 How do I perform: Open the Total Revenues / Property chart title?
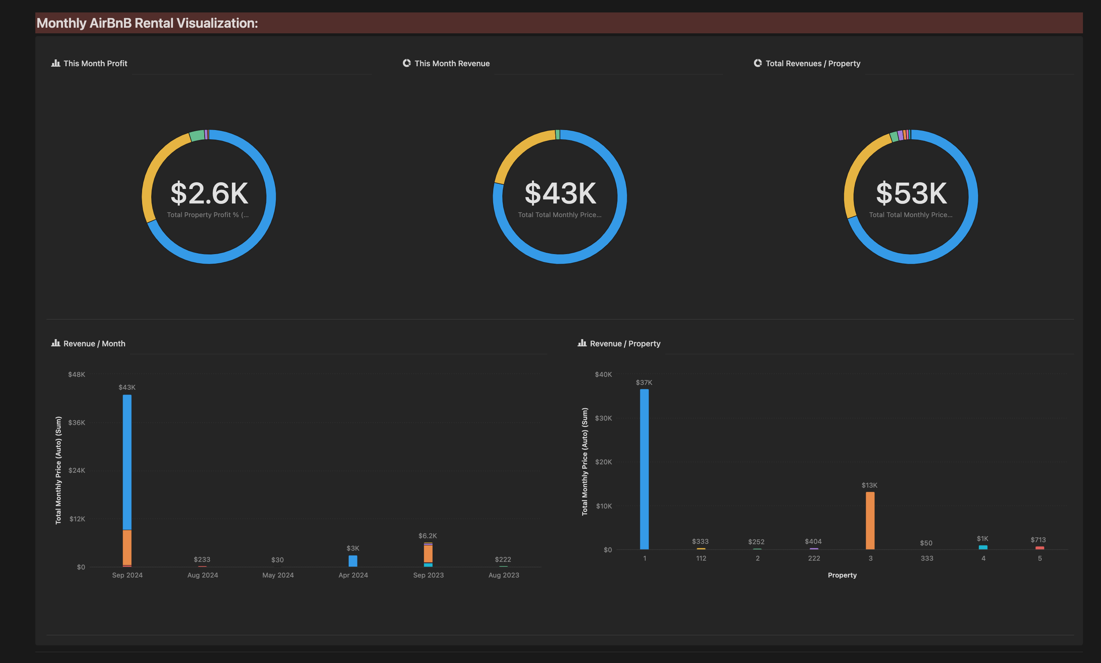click(x=813, y=63)
